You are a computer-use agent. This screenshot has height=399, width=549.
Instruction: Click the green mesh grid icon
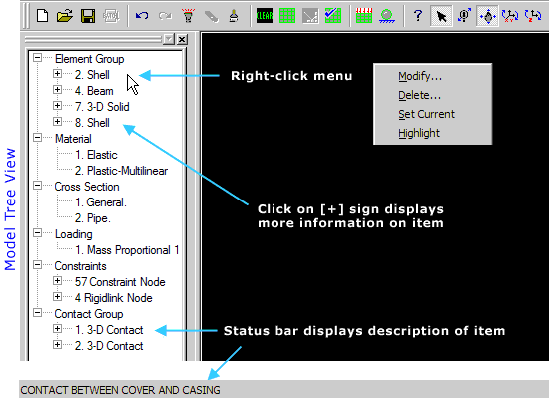point(287,16)
